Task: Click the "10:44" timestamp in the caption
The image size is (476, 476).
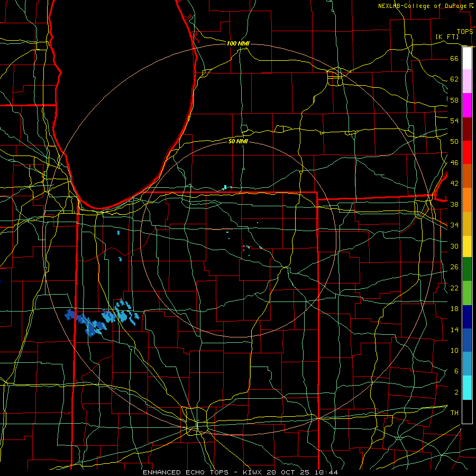Action: [326, 472]
